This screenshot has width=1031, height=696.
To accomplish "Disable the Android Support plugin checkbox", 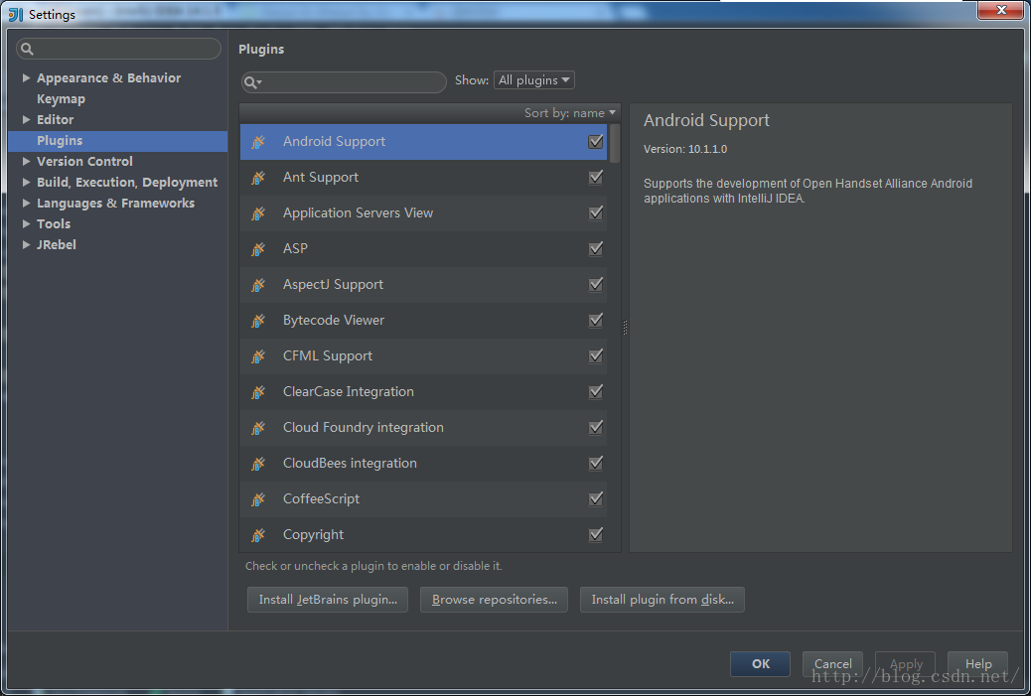I will [x=596, y=141].
